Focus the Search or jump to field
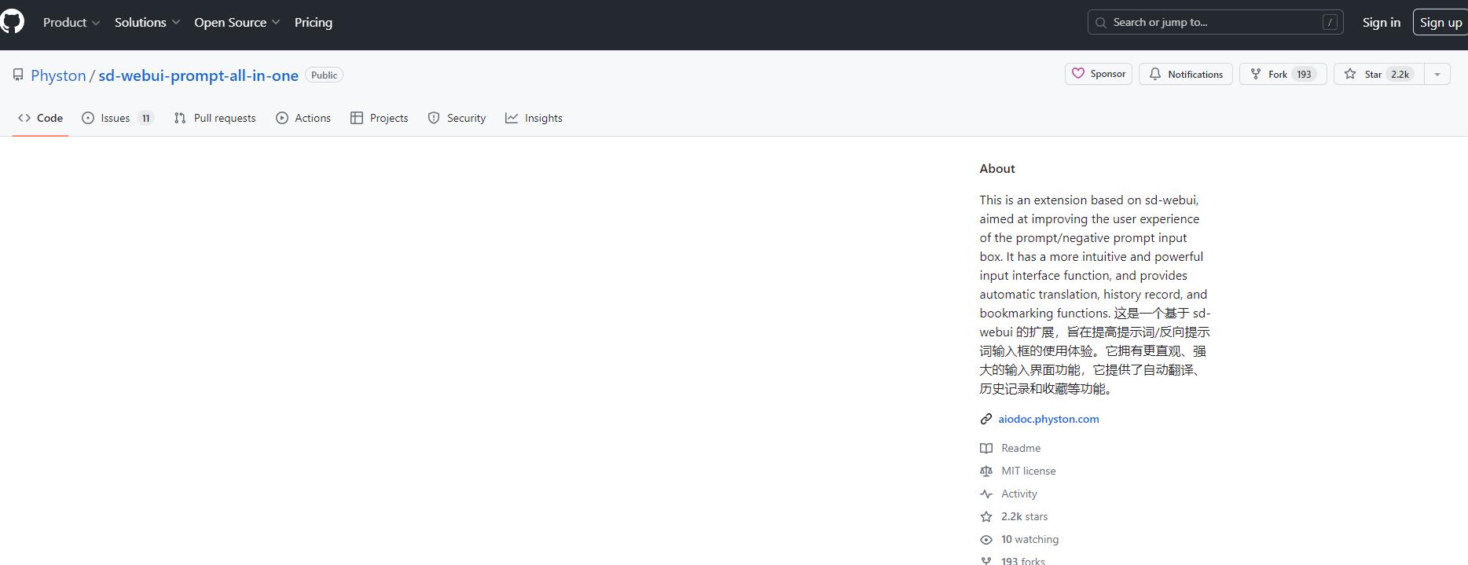The width and height of the screenshot is (1468, 565). point(1216,22)
